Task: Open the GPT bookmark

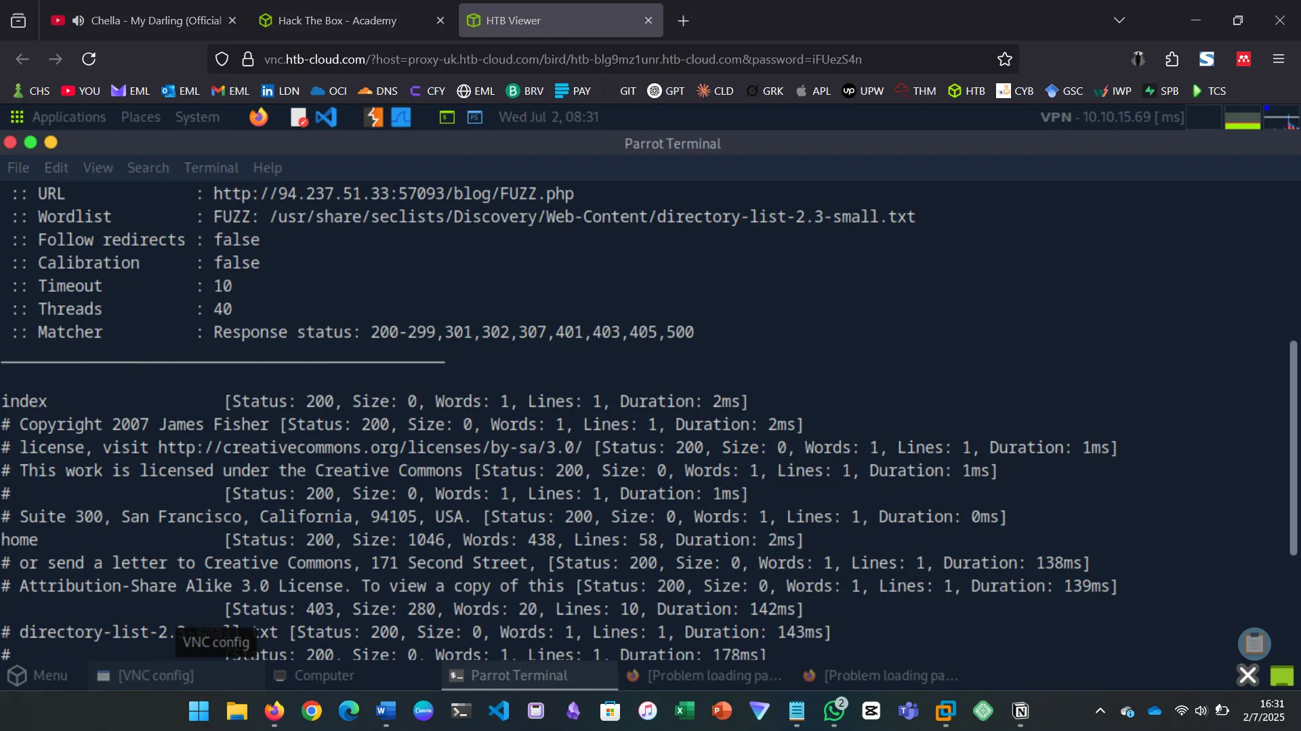Action: (x=666, y=90)
